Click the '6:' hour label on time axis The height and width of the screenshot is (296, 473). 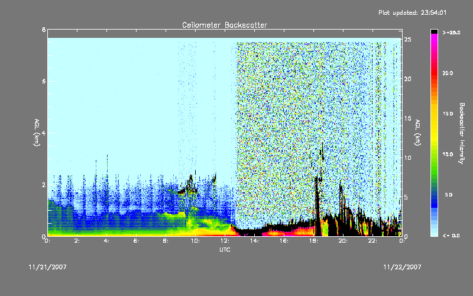point(136,241)
